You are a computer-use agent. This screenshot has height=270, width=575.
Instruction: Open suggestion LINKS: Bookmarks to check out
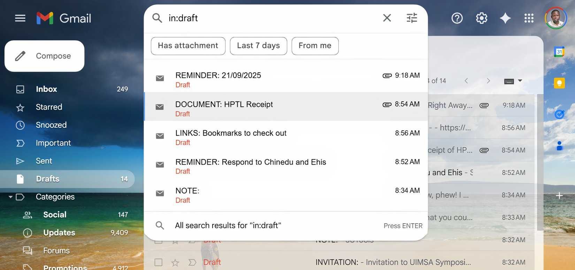(286, 136)
